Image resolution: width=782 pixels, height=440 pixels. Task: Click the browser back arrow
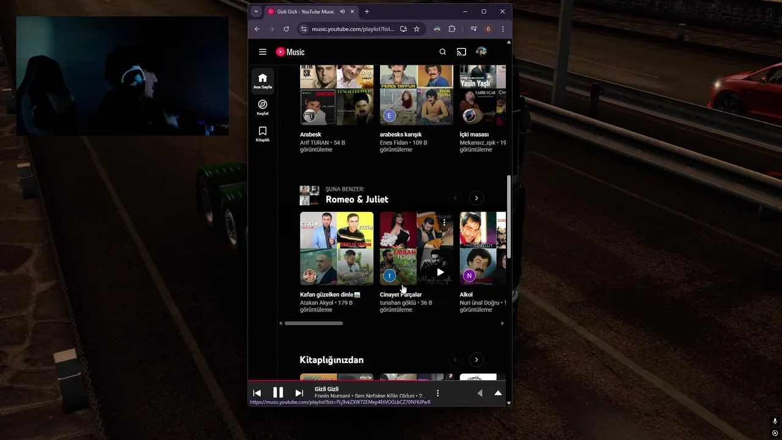(x=257, y=29)
